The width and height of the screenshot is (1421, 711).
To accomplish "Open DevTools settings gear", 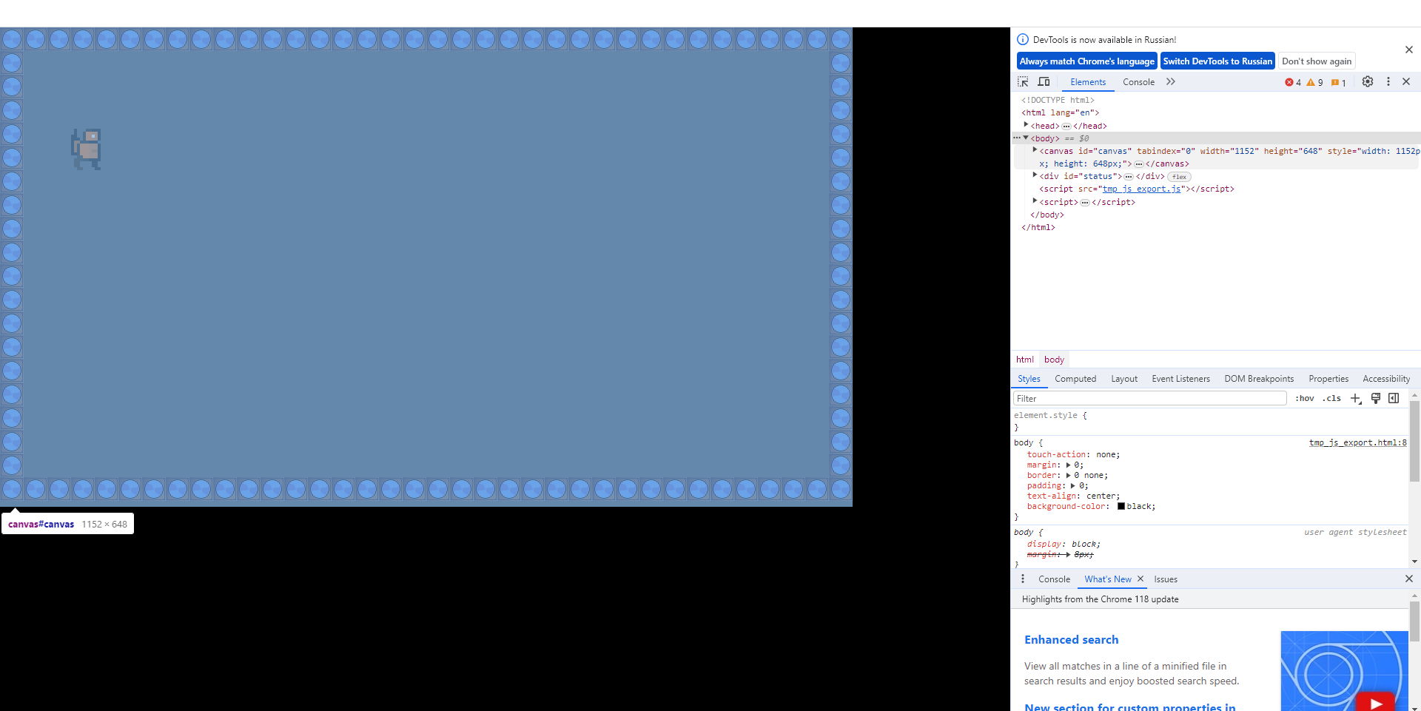I will click(x=1368, y=82).
